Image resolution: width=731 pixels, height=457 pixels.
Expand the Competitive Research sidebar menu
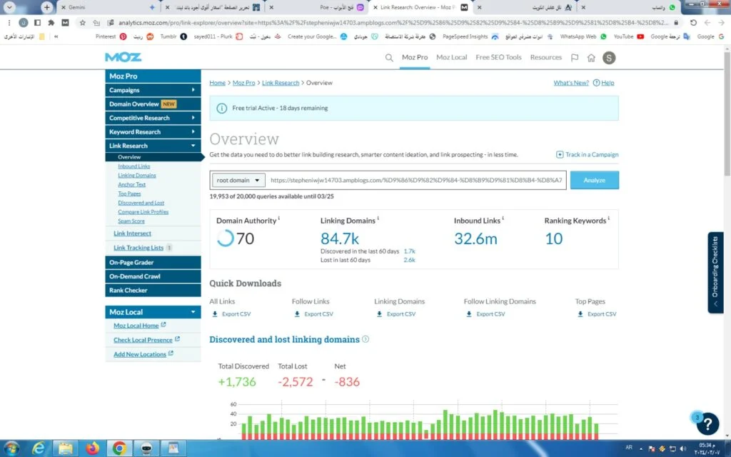coord(153,118)
